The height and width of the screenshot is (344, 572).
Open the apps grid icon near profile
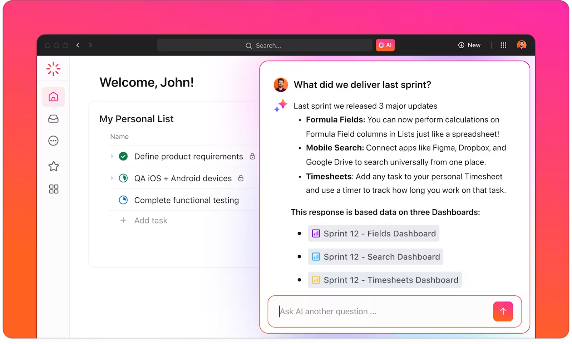(x=503, y=45)
